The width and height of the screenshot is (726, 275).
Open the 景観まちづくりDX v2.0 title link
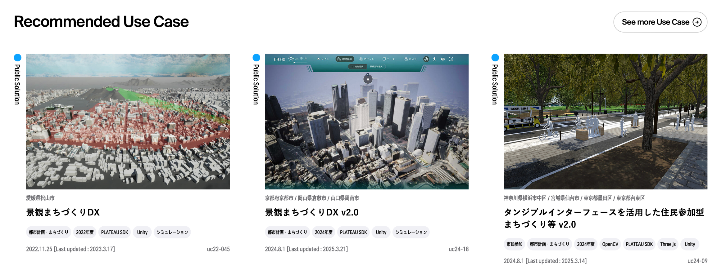pos(311,212)
